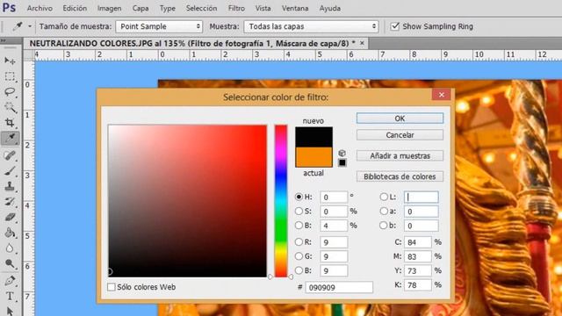Select the Crop tool
This screenshot has width=562, height=316.
click(x=10, y=123)
